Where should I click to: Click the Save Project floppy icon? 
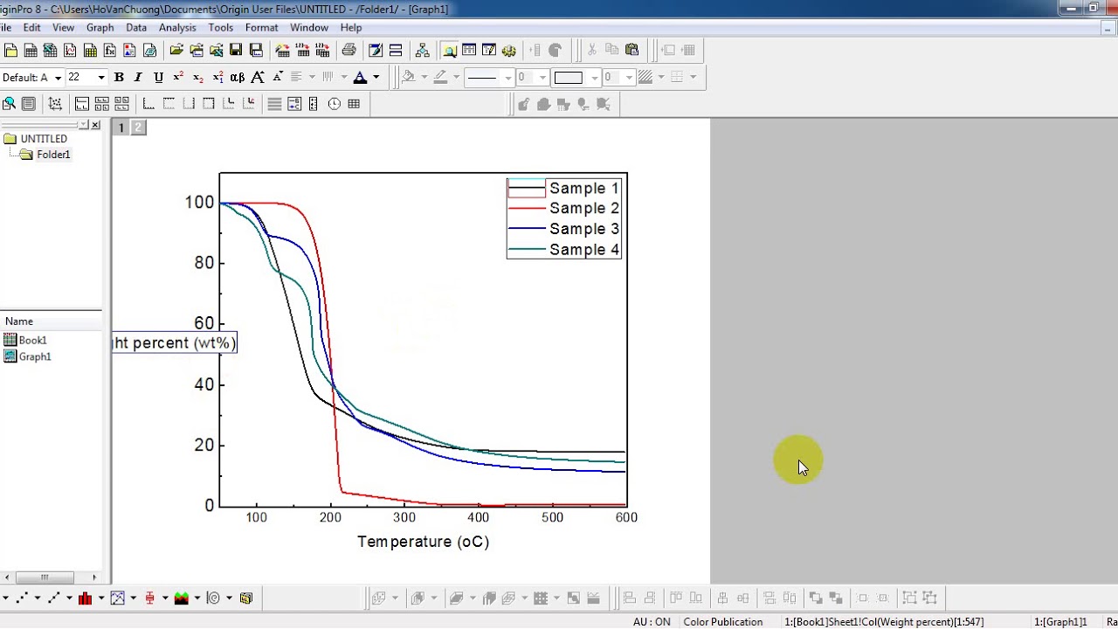[236, 51]
